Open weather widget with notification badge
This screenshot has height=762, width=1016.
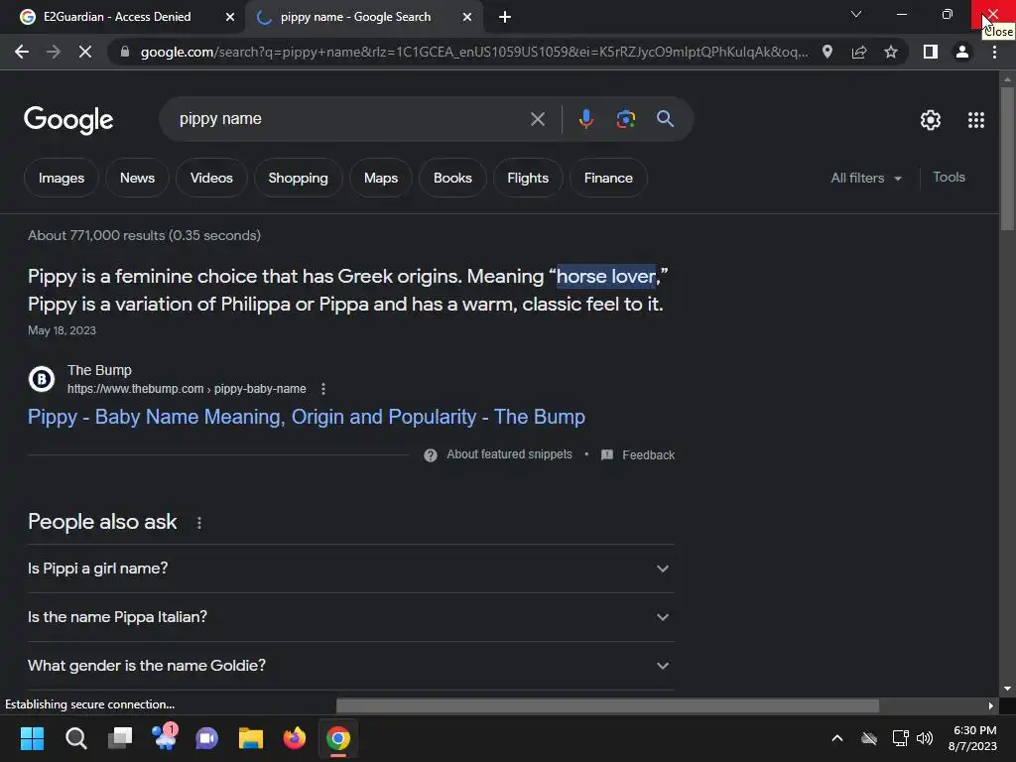point(164,737)
